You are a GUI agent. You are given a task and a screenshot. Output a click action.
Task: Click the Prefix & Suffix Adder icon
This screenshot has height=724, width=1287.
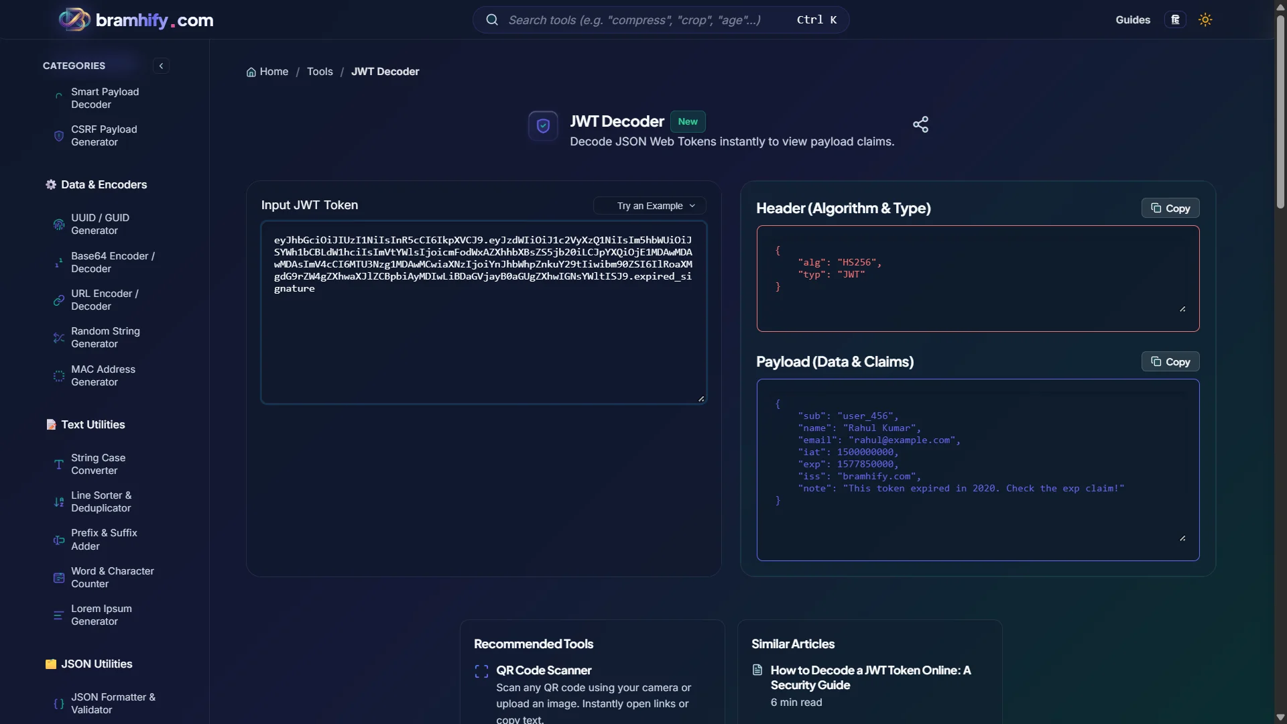click(59, 540)
